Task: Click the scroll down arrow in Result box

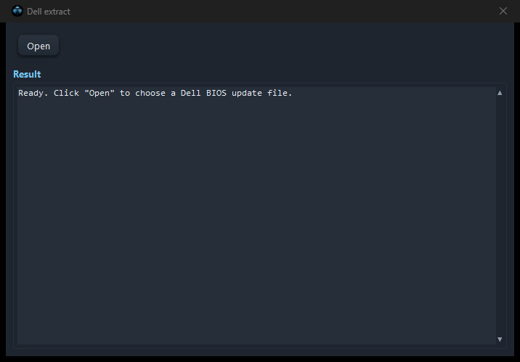Action: point(500,339)
